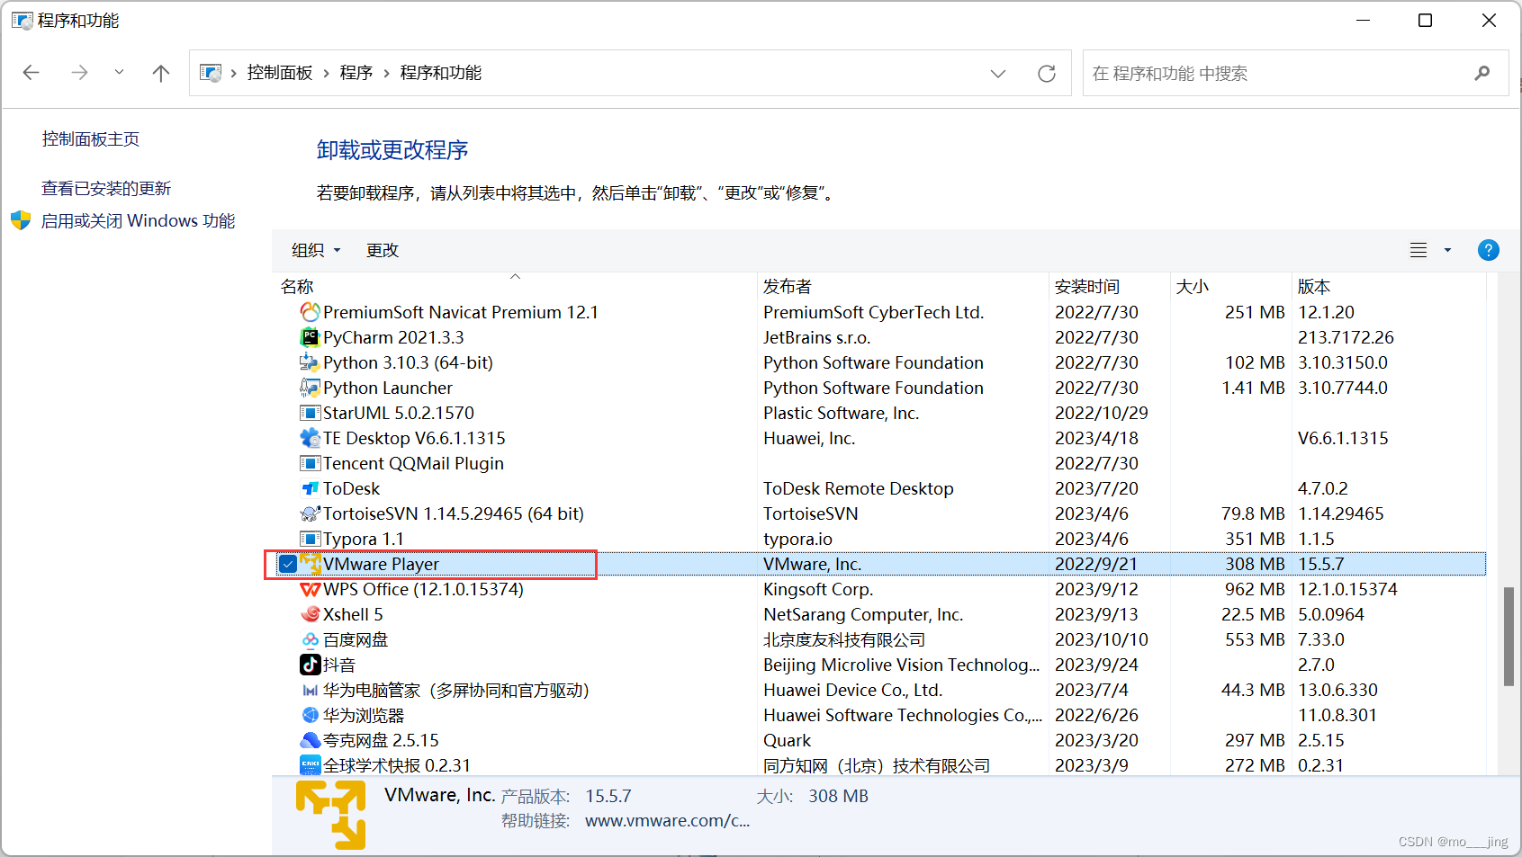Click the TortoiseSVN program icon
Screen dimensions: 1522x857
click(310, 513)
